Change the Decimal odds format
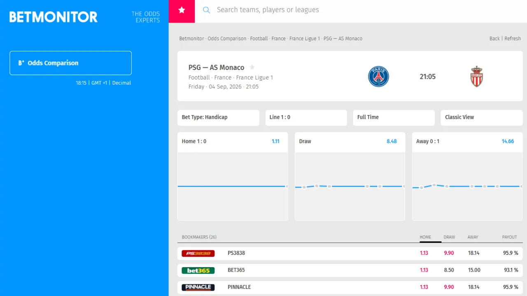This screenshot has height=296, width=527. [121, 83]
